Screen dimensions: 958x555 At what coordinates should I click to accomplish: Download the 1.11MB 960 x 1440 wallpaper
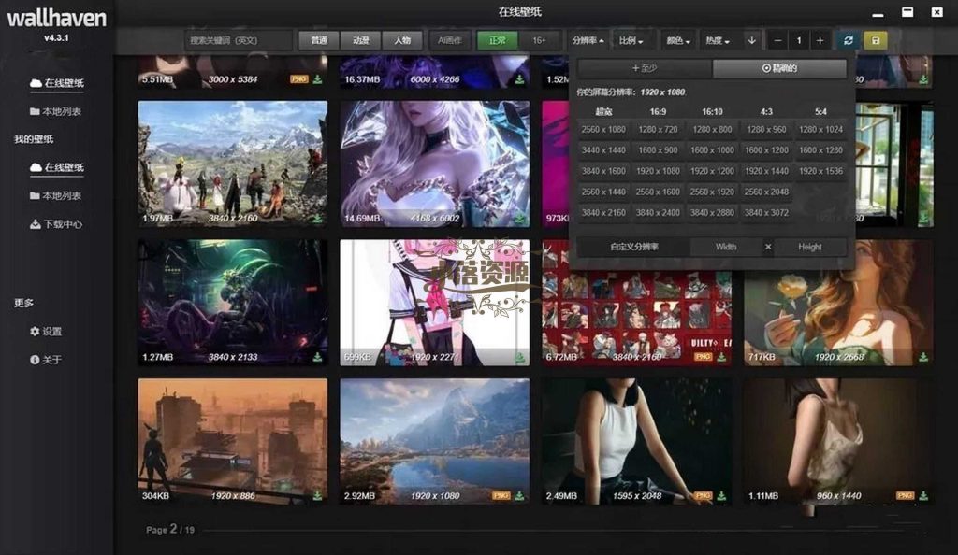coord(923,496)
